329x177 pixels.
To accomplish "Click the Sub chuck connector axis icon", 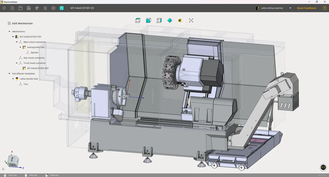I will pos(20,58).
